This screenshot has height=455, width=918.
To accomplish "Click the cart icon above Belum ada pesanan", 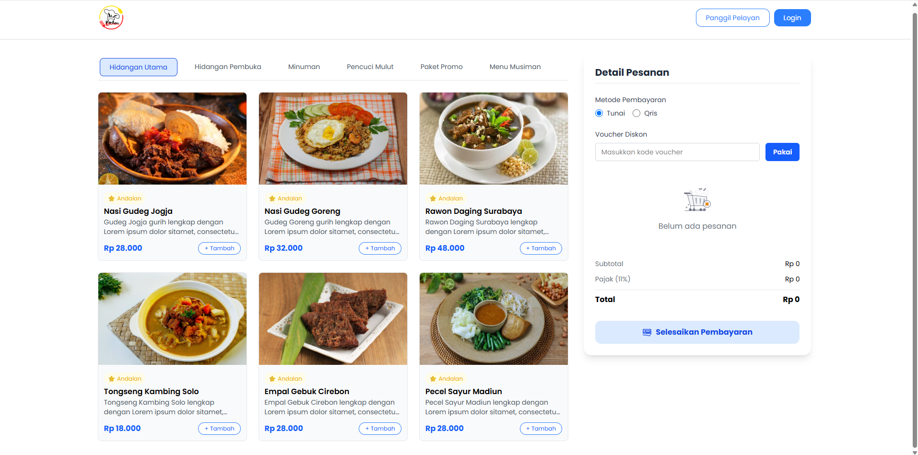I will 696,199.
